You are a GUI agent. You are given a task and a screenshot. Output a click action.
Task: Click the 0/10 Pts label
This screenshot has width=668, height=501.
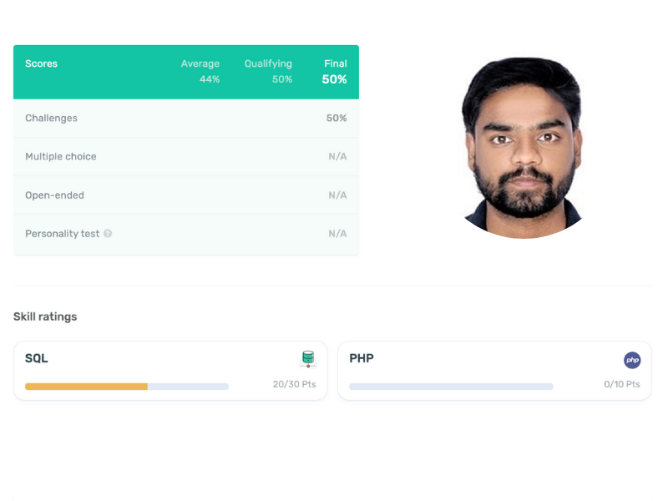click(622, 384)
